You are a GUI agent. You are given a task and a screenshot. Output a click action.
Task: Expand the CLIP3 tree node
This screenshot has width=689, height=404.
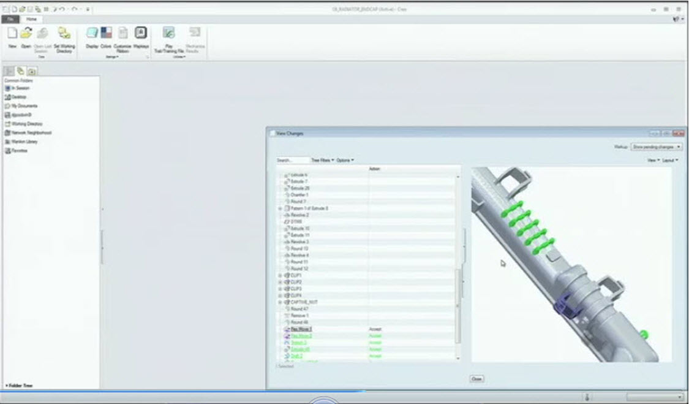click(280, 289)
